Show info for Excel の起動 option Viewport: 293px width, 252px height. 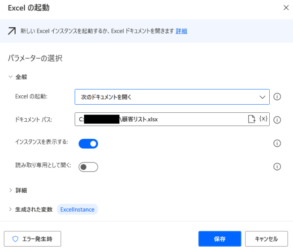click(277, 97)
